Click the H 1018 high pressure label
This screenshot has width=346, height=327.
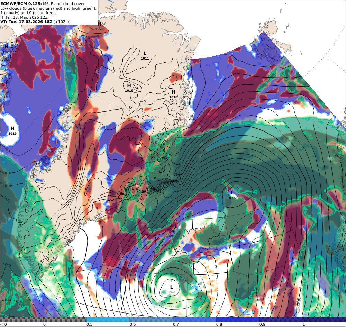click(x=173, y=94)
